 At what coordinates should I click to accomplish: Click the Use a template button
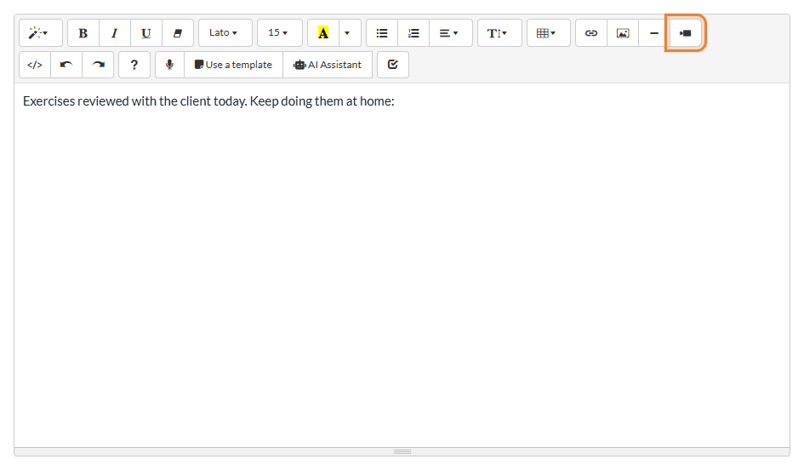pos(233,65)
